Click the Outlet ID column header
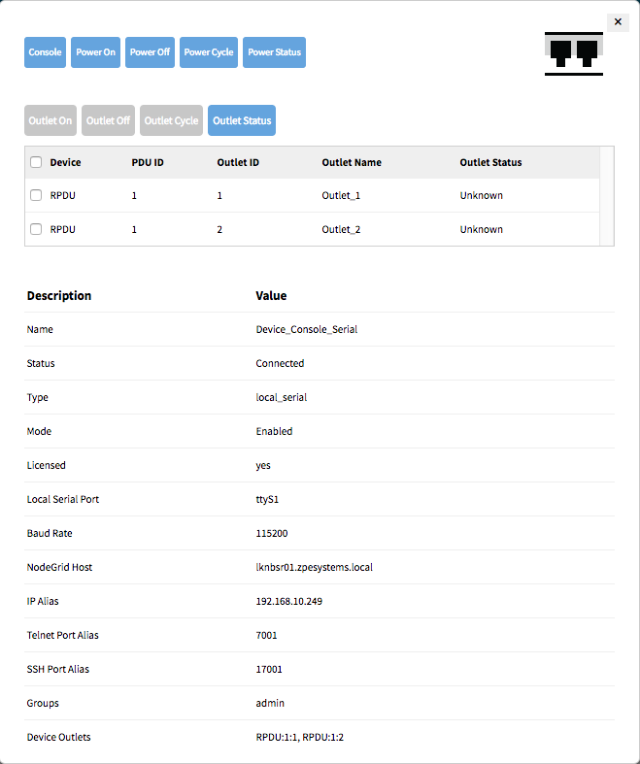This screenshot has height=764, width=640. [238, 162]
